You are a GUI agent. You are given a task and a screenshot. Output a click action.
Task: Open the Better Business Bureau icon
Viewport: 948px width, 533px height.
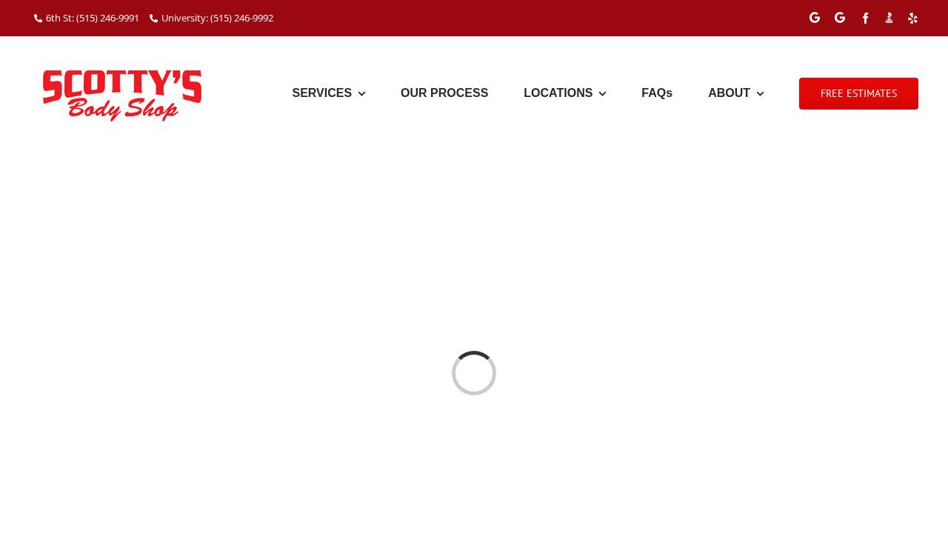pyautogui.click(x=889, y=18)
